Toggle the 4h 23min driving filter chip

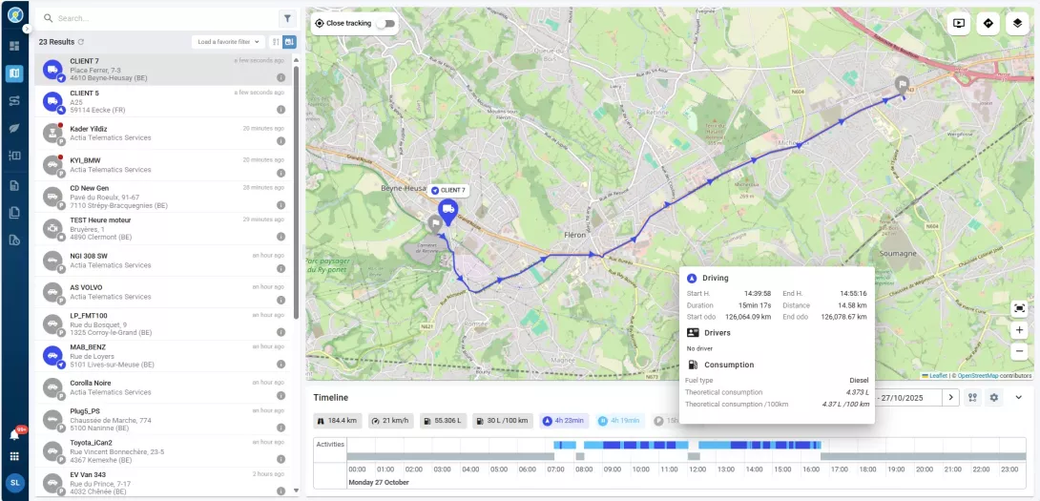tap(564, 421)
